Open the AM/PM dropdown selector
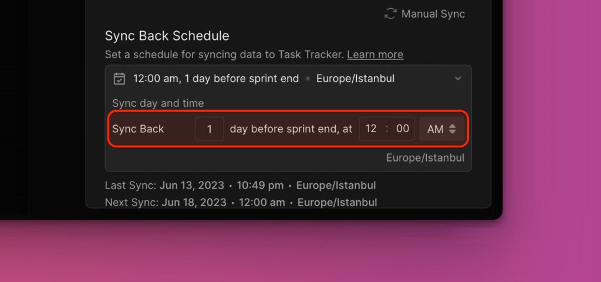Screen dimensions: 601x282 click(x=441, y=129)
